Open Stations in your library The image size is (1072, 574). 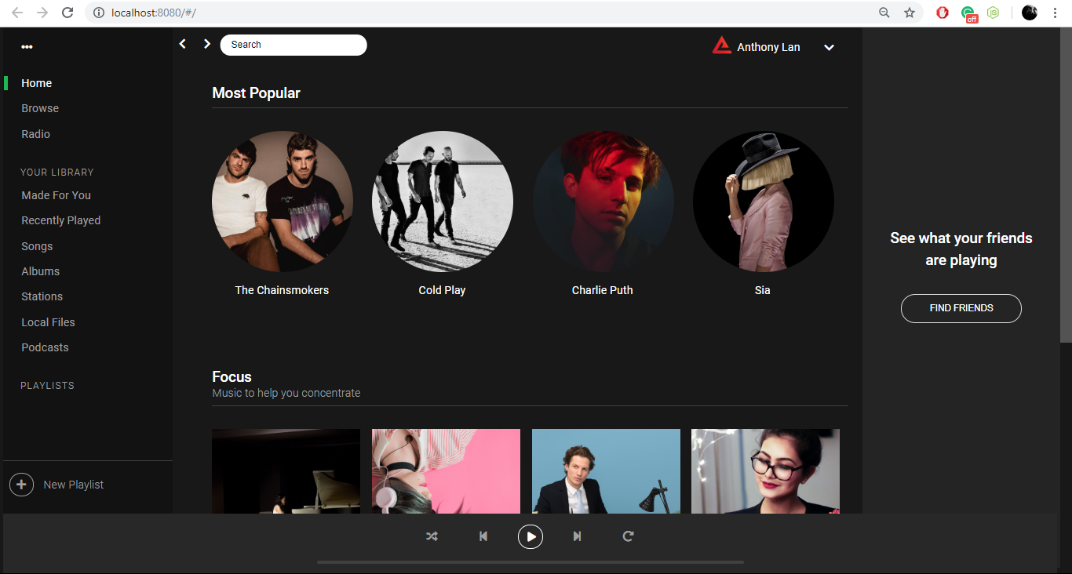point(42,296)
